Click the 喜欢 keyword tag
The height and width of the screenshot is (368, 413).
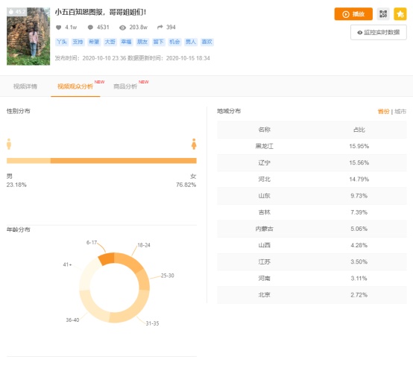pyautogui.click(x=206, y=42)
